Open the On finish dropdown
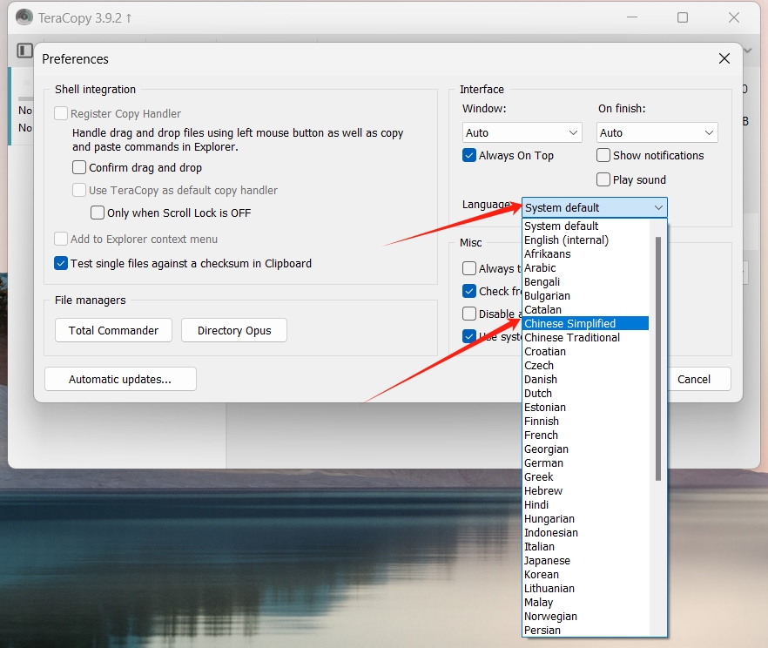Image resolution: width=768 pixels, height=648 pixels. click(657, 132)
